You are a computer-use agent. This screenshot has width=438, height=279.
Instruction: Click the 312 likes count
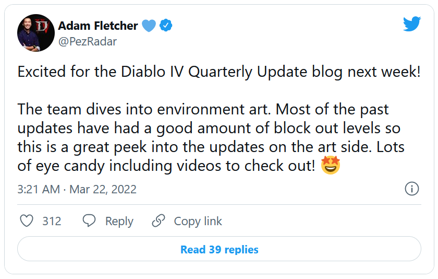[52, 222]
